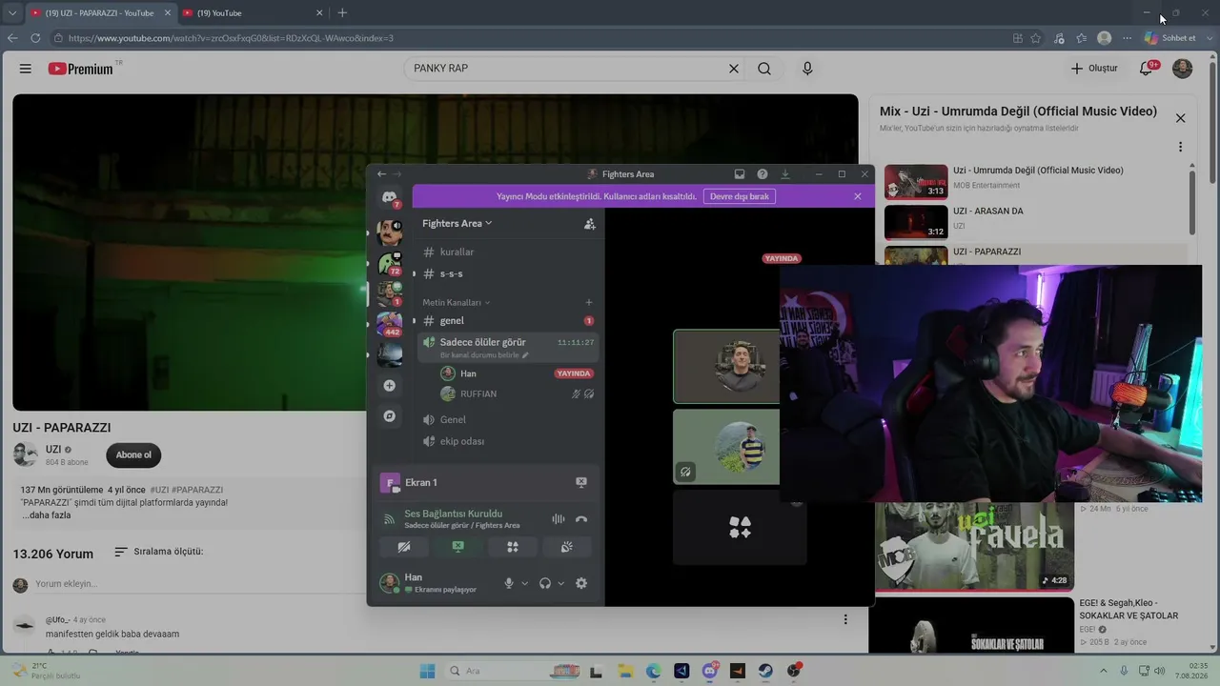Viewport: 1220px width, 686px height.
Task: Click the Oluştur create button on YouTube
Action: (1093, 69)
